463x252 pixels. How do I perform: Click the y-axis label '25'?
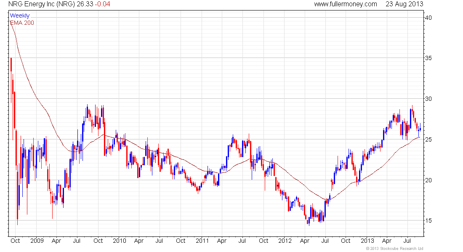click(428, 139)
